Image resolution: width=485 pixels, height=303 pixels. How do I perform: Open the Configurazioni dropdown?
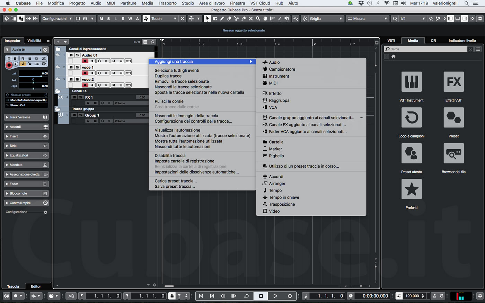pos(57,19)
